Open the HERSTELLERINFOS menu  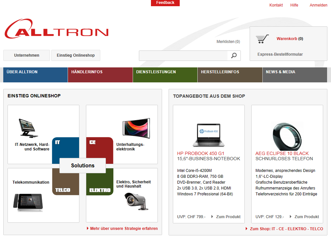click(x=230, y=75)
